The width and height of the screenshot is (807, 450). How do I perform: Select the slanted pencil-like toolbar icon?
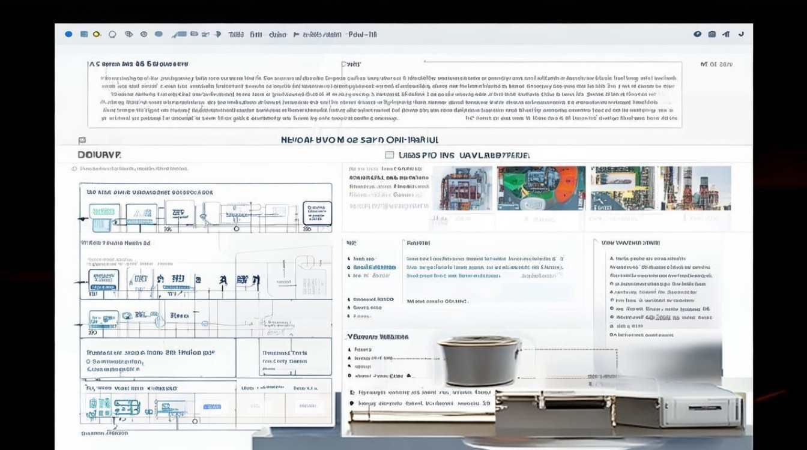pyautogui.click(x=179, y=34)
